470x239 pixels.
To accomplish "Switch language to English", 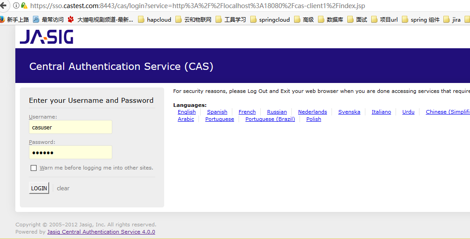I will pos(186,112).
